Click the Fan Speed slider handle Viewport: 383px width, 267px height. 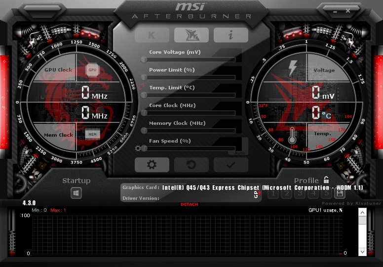[144, 148]
